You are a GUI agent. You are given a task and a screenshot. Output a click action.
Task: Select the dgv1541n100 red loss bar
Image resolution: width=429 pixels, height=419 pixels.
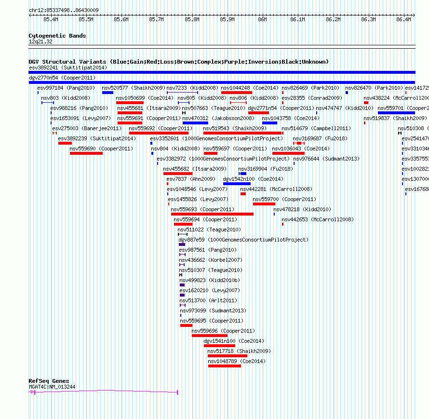coord(219,346)
